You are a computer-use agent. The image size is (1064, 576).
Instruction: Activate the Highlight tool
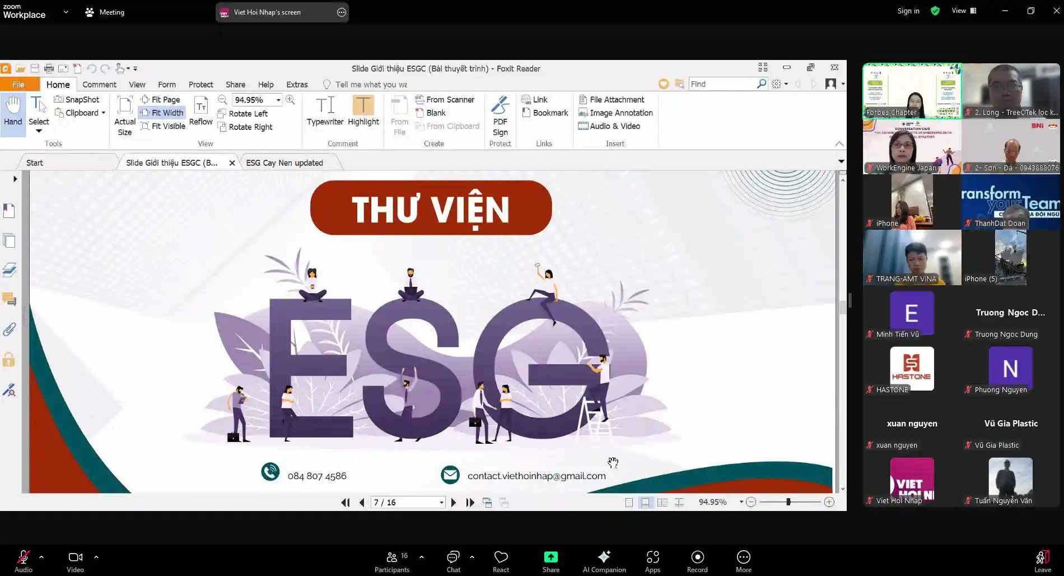click(x=363, y=111)
